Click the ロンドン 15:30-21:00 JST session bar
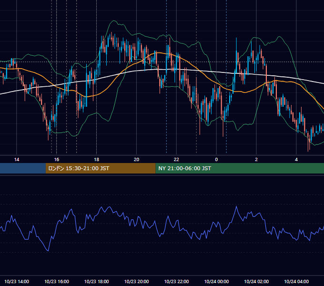324x286 pixels. tap(101, 168)
